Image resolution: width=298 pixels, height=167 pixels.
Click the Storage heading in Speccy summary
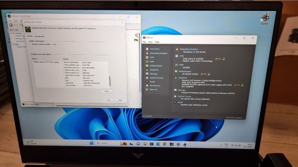click(x=182, y=90)
